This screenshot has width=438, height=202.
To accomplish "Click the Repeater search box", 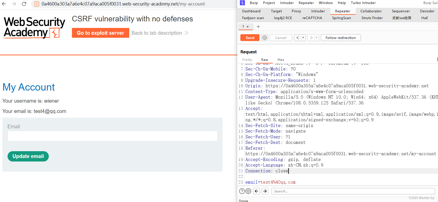I will 353,191.
